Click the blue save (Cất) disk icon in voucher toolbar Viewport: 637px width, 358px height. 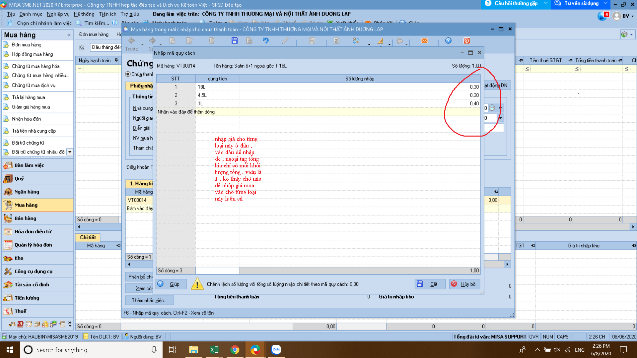pos(235,41)
